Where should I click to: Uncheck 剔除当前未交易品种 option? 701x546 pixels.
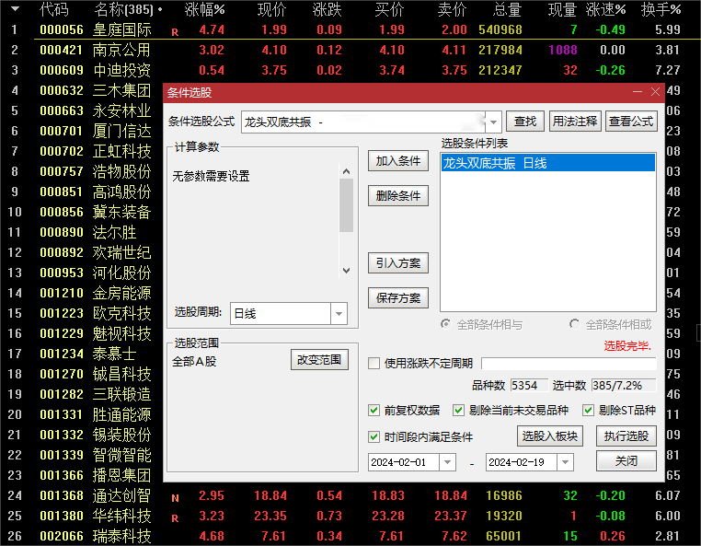[458, 410]
